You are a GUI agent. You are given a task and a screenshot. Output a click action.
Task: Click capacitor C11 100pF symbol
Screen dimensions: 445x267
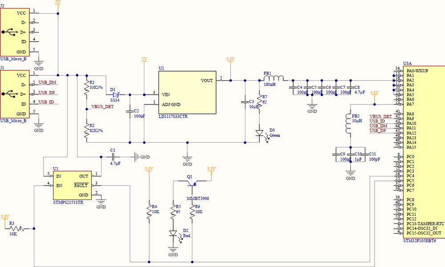[365, 154]
